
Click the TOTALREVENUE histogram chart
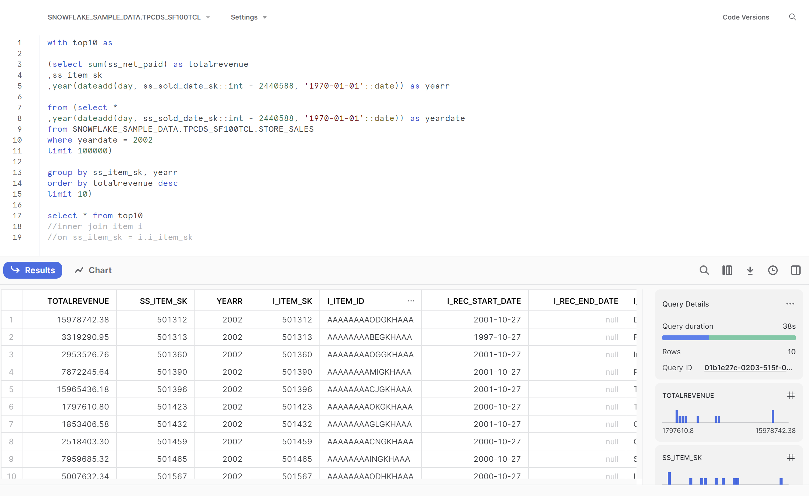725,416
